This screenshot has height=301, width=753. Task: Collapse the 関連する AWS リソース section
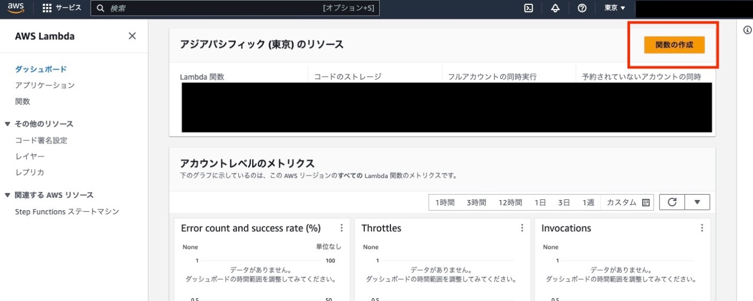pos(8,195)
